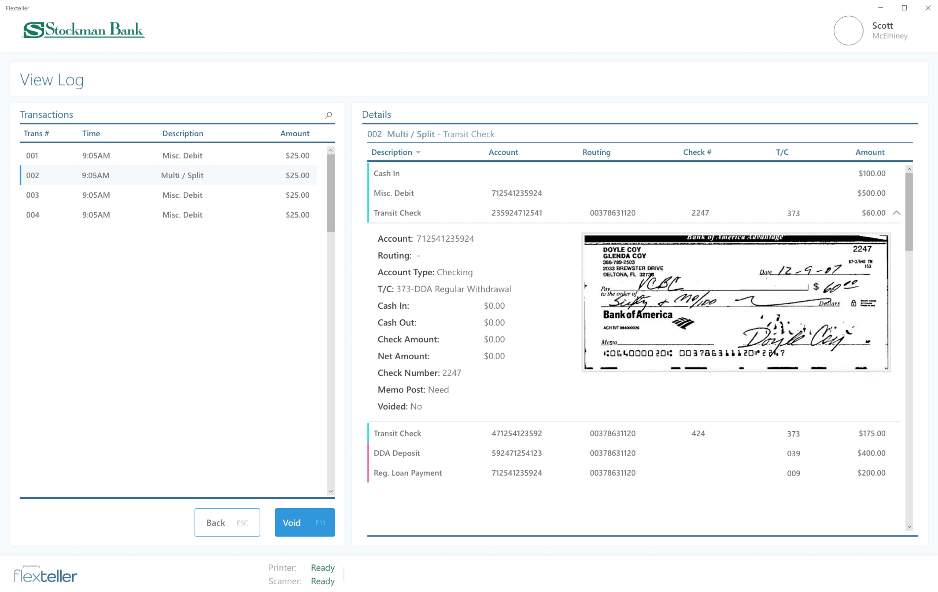Click the Details Amount column header
This screenshot has width=938, height=592.
(870, 152)
